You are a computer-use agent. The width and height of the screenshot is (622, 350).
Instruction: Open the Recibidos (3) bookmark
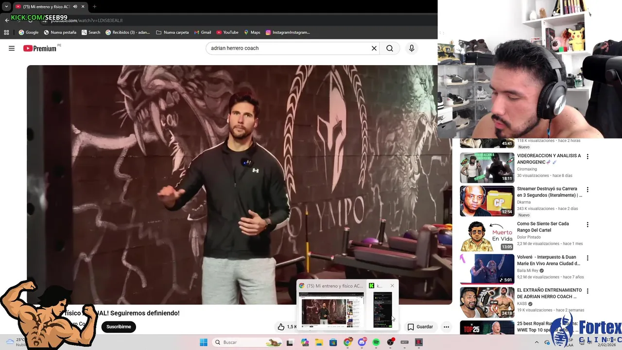point(128,33)
